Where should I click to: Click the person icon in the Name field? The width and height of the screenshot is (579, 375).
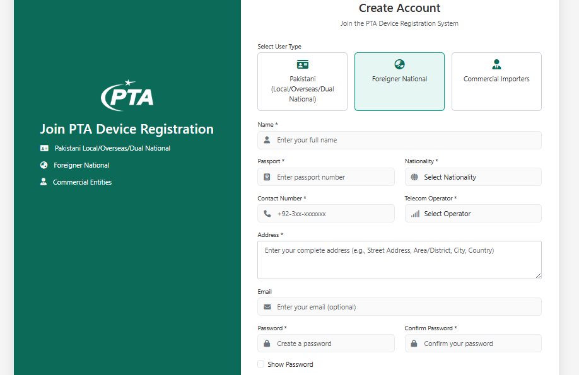[267, 140]
